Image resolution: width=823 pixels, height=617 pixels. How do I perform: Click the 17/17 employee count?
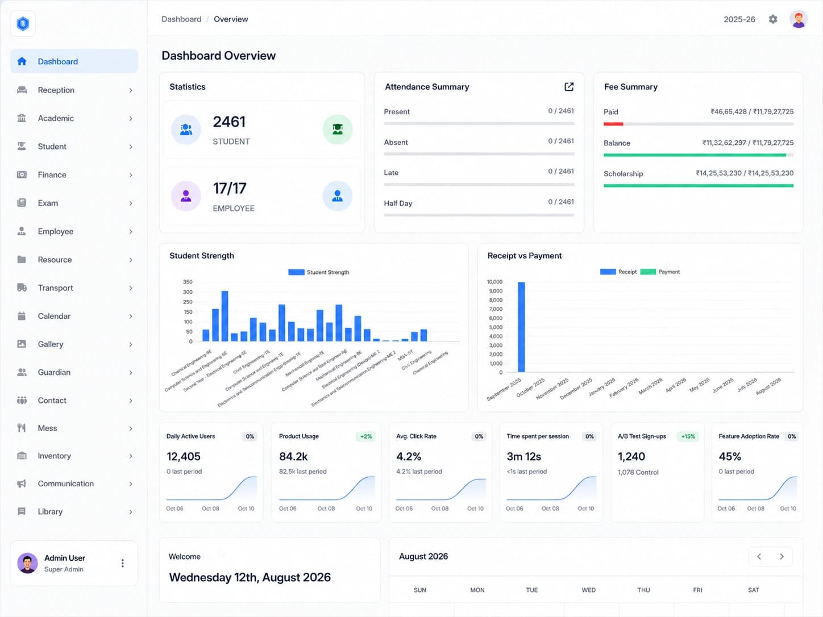tap(230, 188)
